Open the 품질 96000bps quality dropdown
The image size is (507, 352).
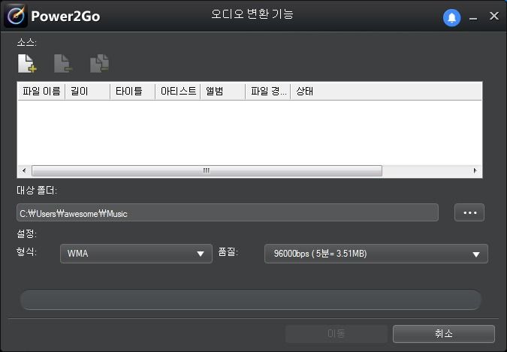click(x=376, y=254)
